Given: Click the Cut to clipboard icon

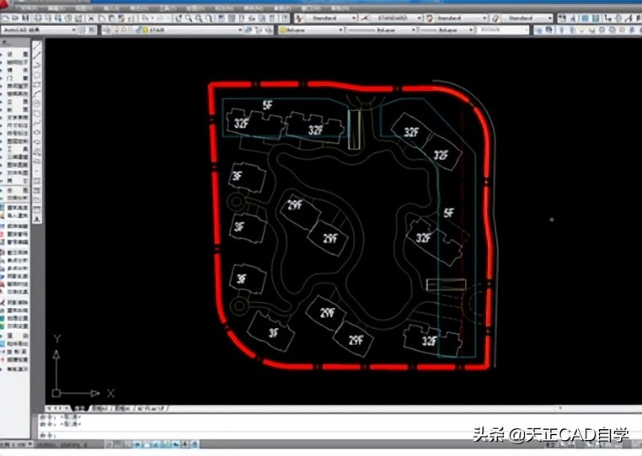Looking at the screenshot, I should point(91,18).
